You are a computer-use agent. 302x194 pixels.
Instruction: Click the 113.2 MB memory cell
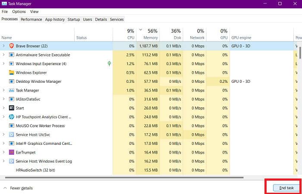pos(148,55)
